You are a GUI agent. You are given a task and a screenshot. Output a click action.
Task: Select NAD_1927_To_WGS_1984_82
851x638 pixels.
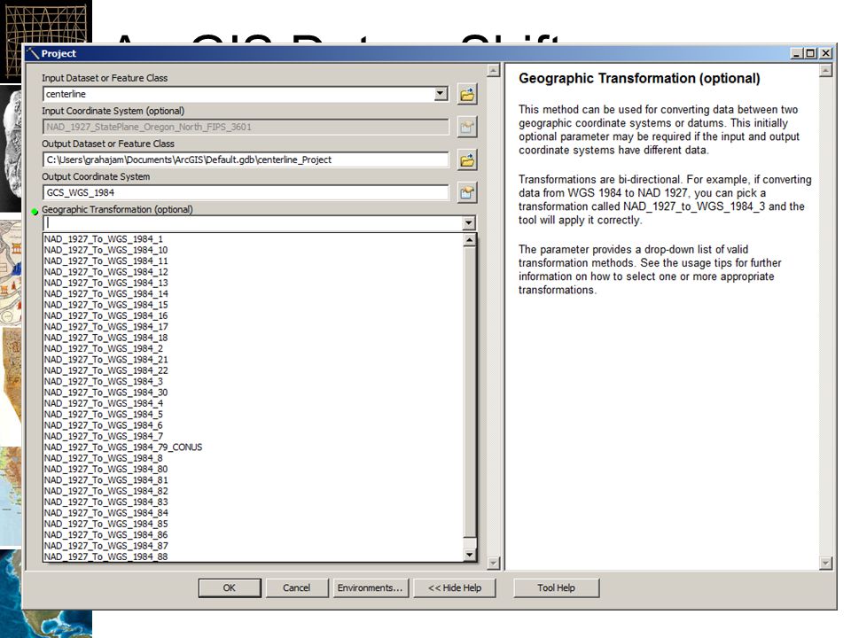point(254,491)
